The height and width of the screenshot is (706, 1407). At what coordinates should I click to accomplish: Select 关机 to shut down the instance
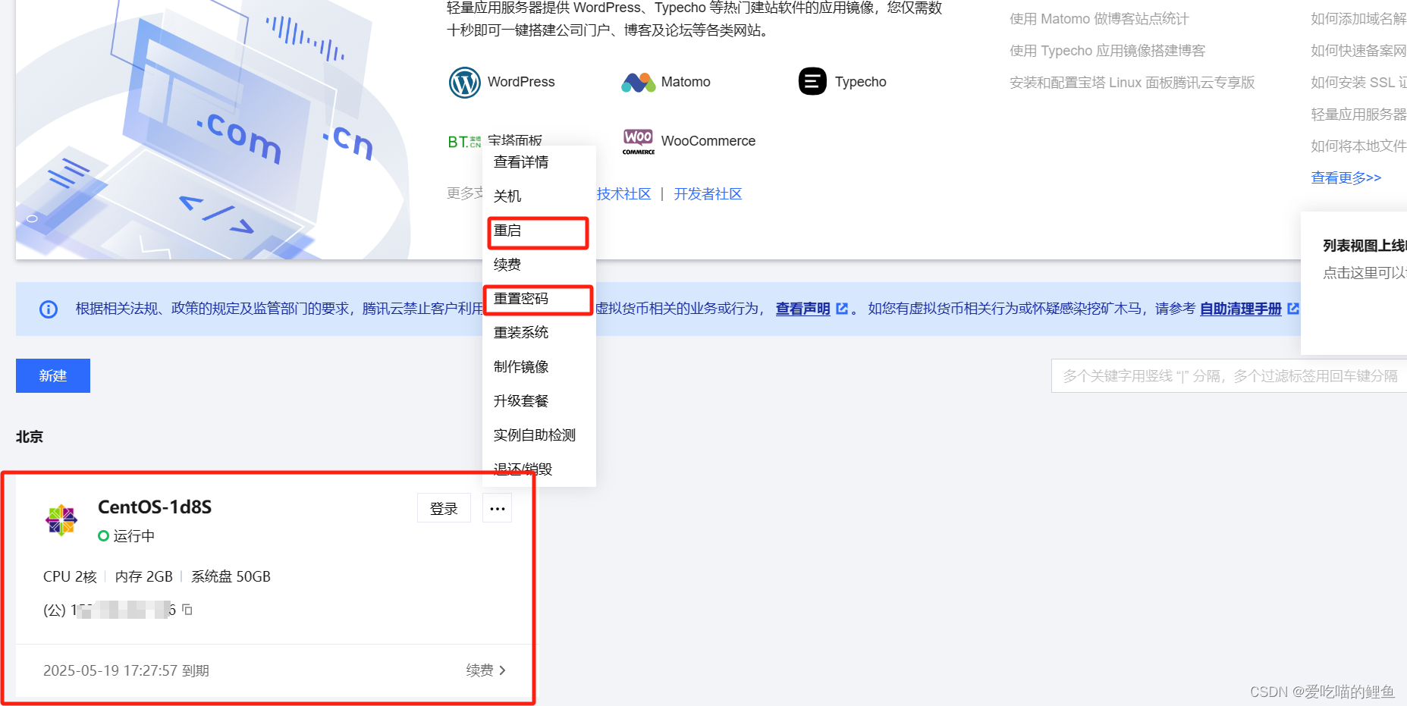507,196
